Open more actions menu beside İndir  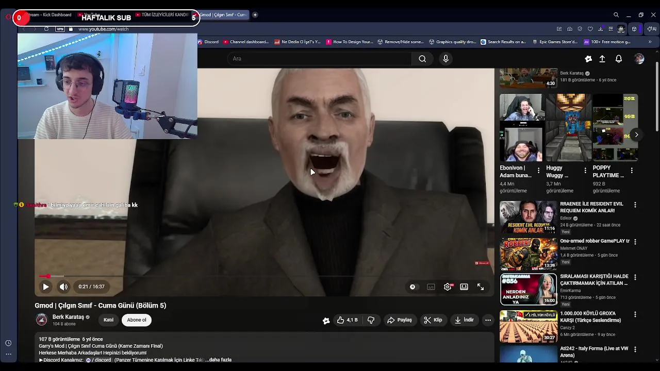point(488,320)
